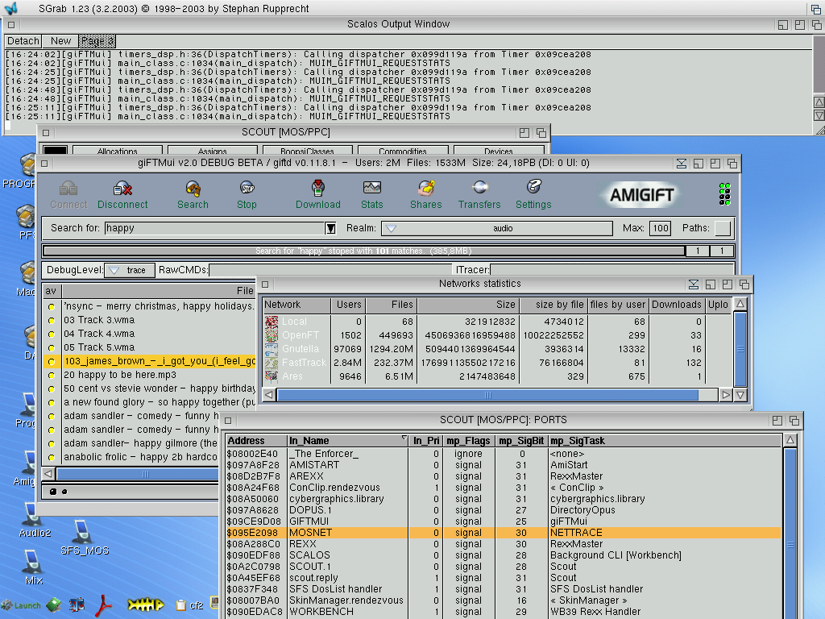Image resolution: width=825 pixels, height=619 pixels.
Task: Click the File column header in search results
Action: point(159,290)
